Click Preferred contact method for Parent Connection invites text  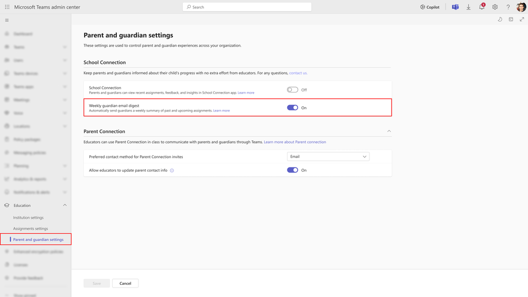136,156
